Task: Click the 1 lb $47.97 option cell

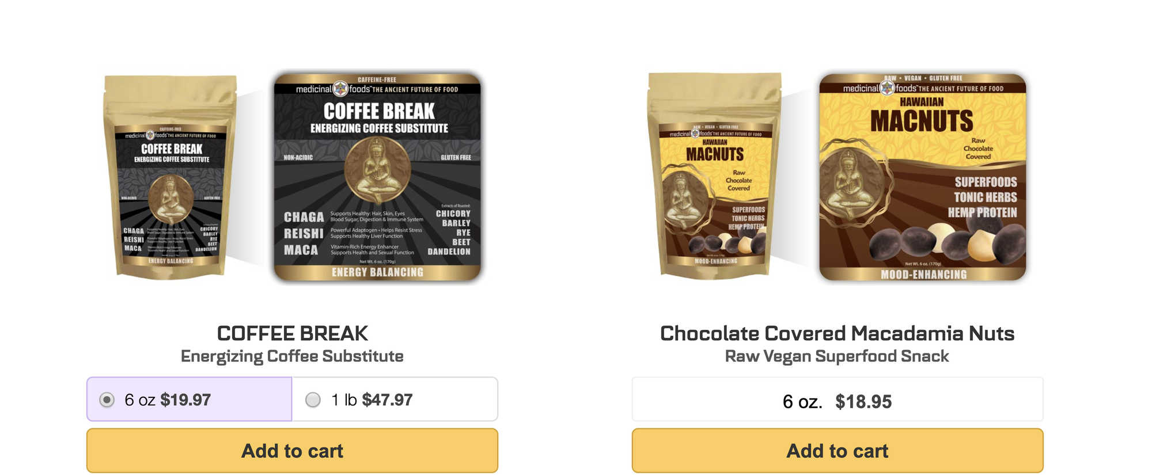Action: click(395, 400)
